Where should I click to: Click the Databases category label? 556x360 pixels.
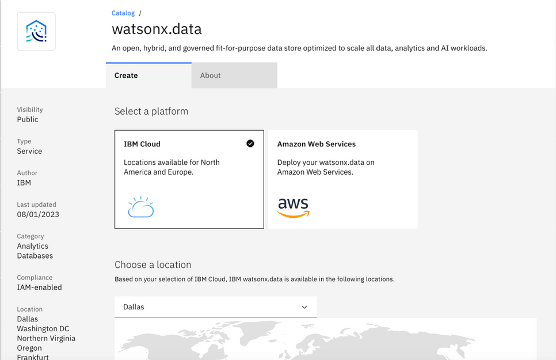point(35,256)
